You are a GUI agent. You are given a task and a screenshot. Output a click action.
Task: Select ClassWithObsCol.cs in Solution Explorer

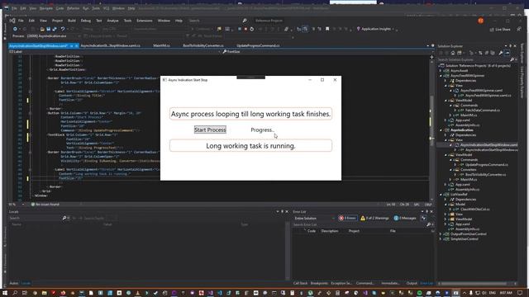click(474, 209)
